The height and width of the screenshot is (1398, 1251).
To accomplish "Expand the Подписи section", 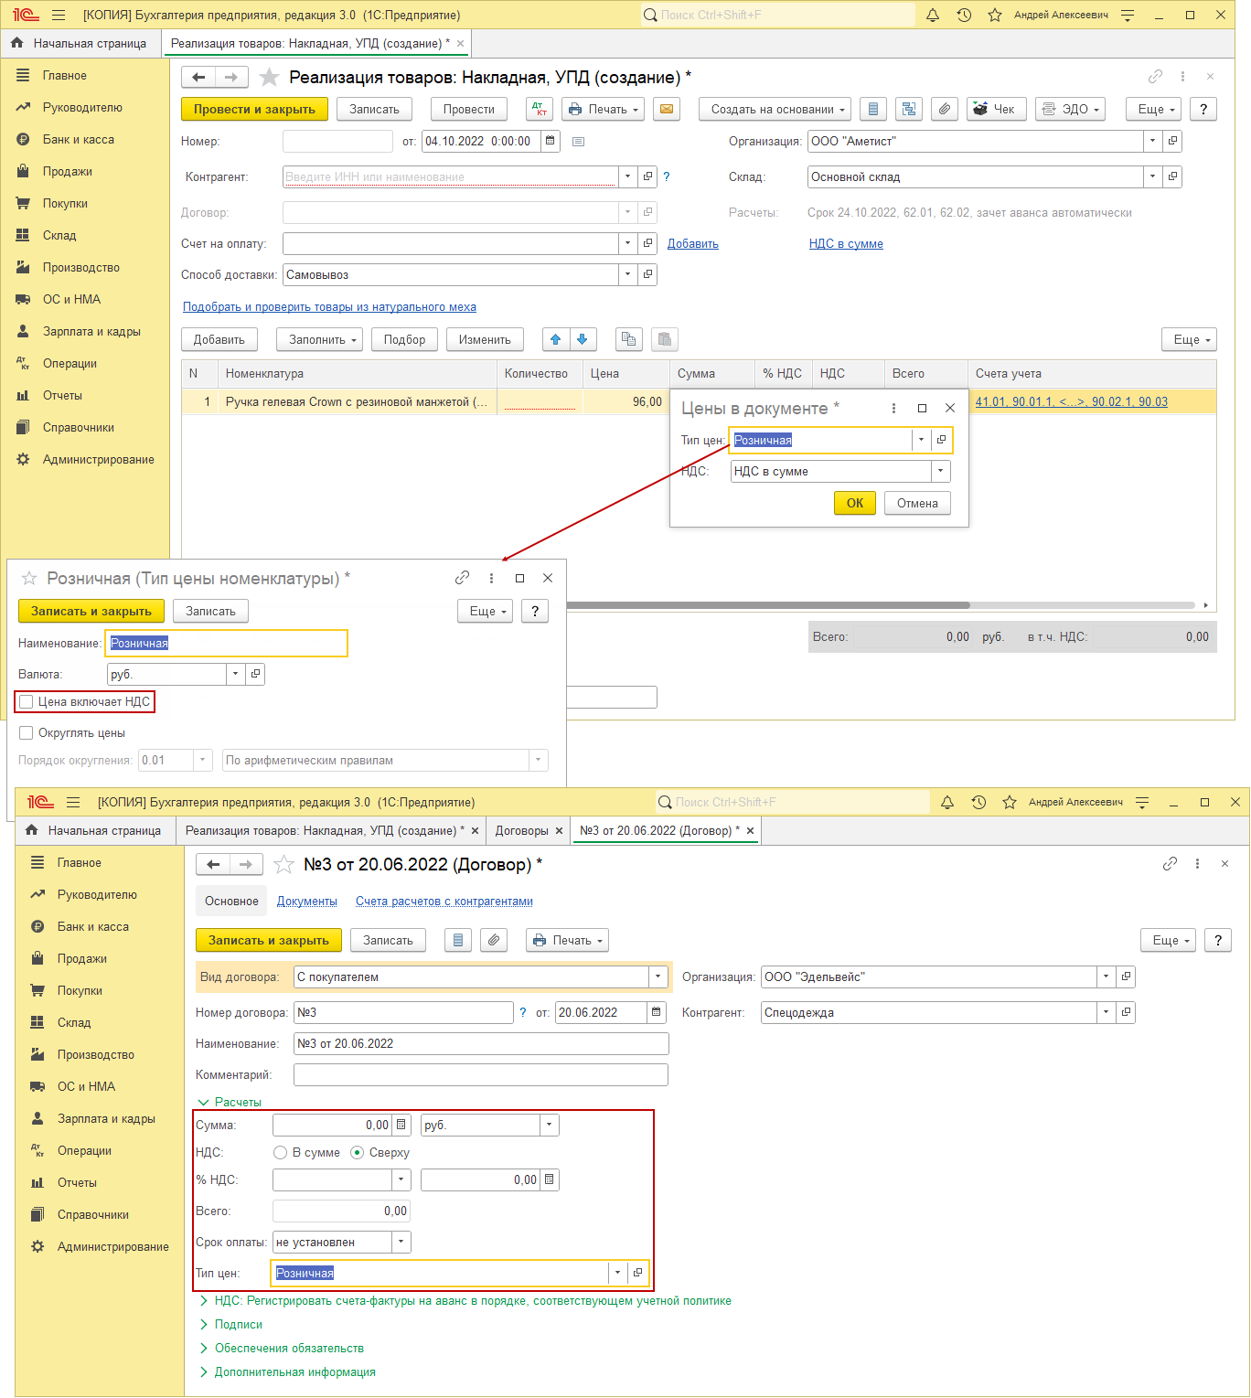I will coord(230,1324).
